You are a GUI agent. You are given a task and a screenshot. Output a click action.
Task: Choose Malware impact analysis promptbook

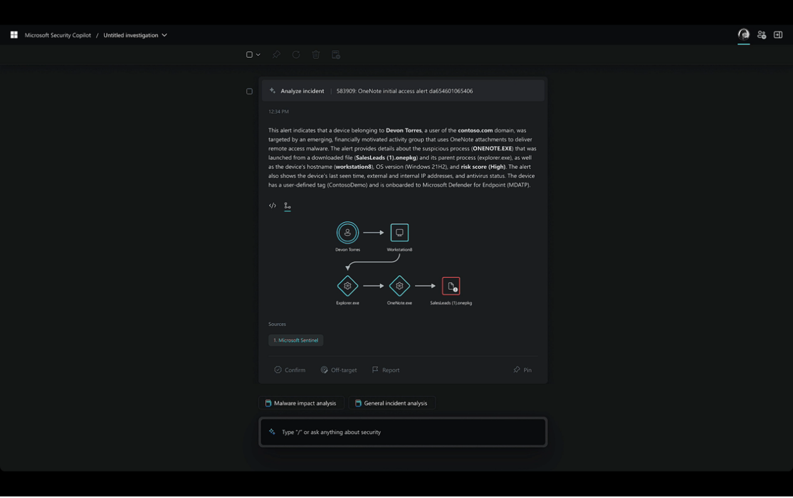(x=301, y=403)
